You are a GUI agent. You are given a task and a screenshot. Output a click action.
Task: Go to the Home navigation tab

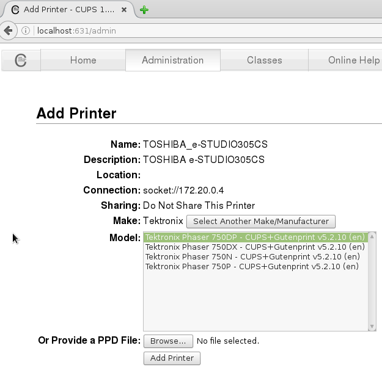point(83,60)
